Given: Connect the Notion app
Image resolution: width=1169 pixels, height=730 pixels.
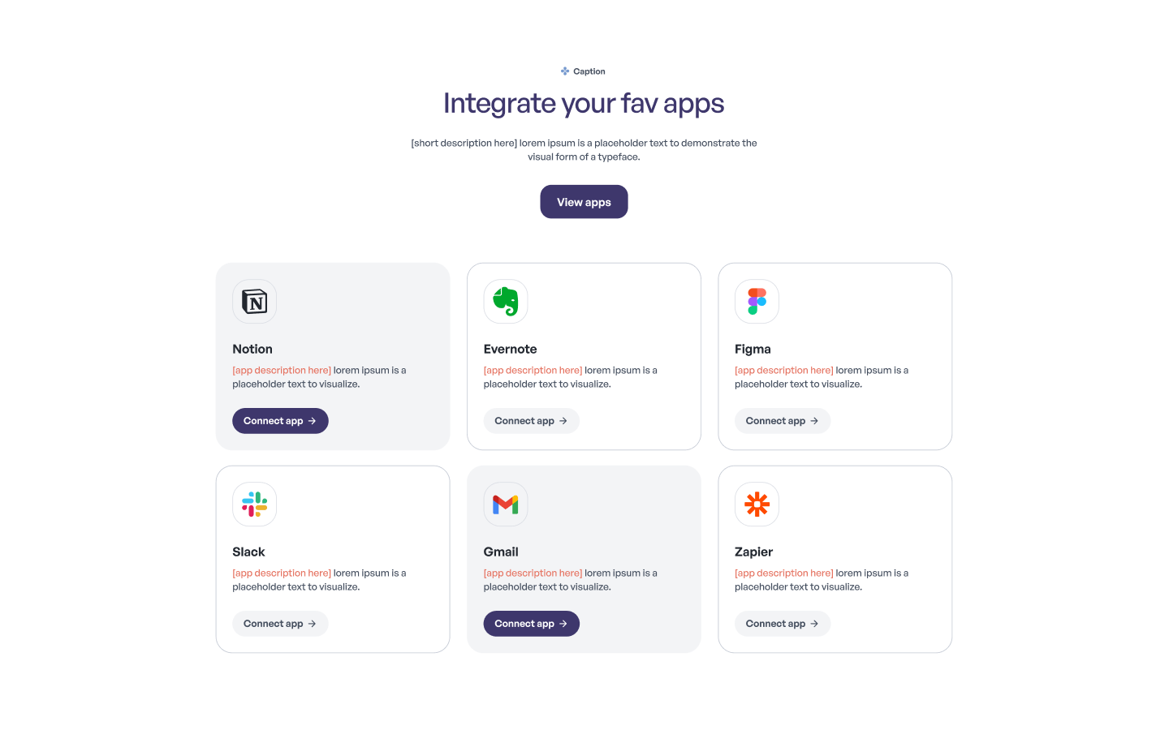Looking at the screenshot, I should pos(280,421).
